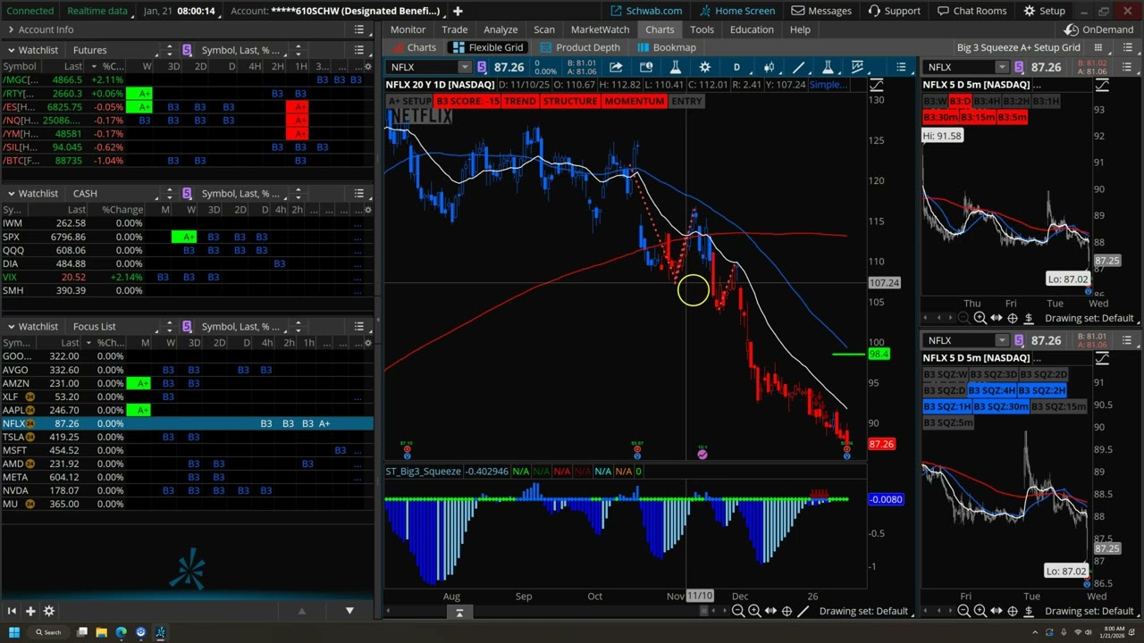Open Messages in the top bar

coord(820,11)
